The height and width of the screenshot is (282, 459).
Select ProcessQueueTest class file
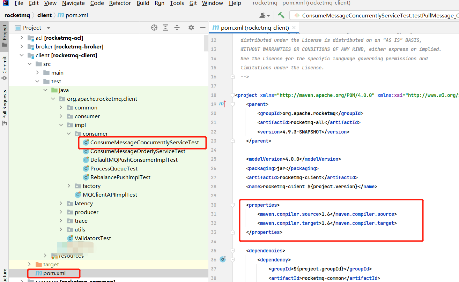tap(110, 168)
